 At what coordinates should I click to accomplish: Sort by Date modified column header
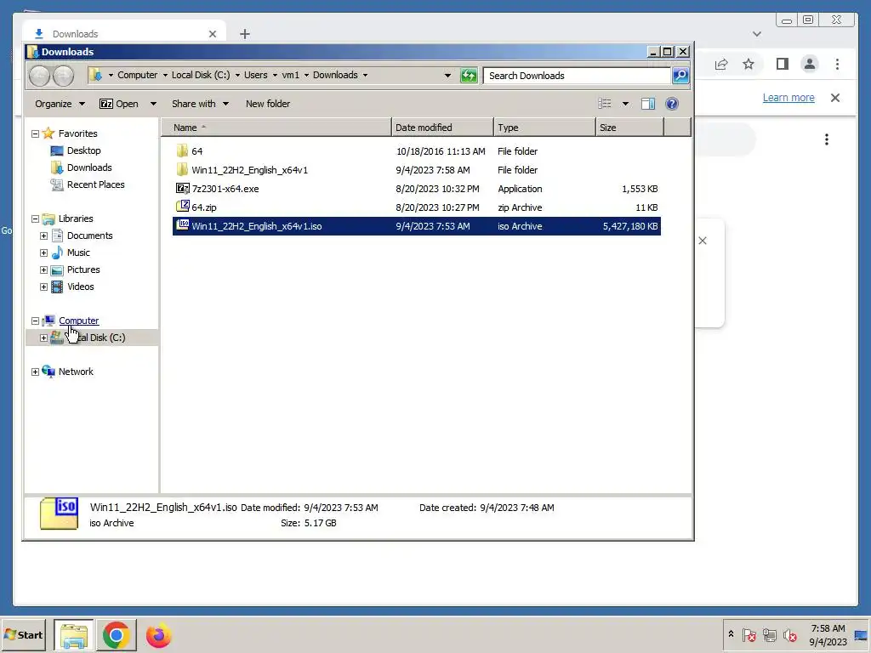coord(442,128)
